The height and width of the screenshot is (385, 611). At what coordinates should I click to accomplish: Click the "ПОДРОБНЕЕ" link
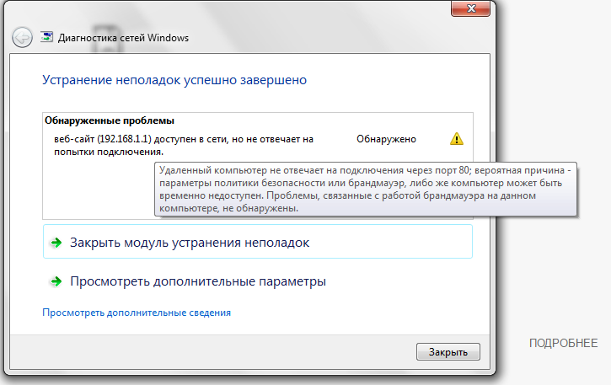[563, 343]
